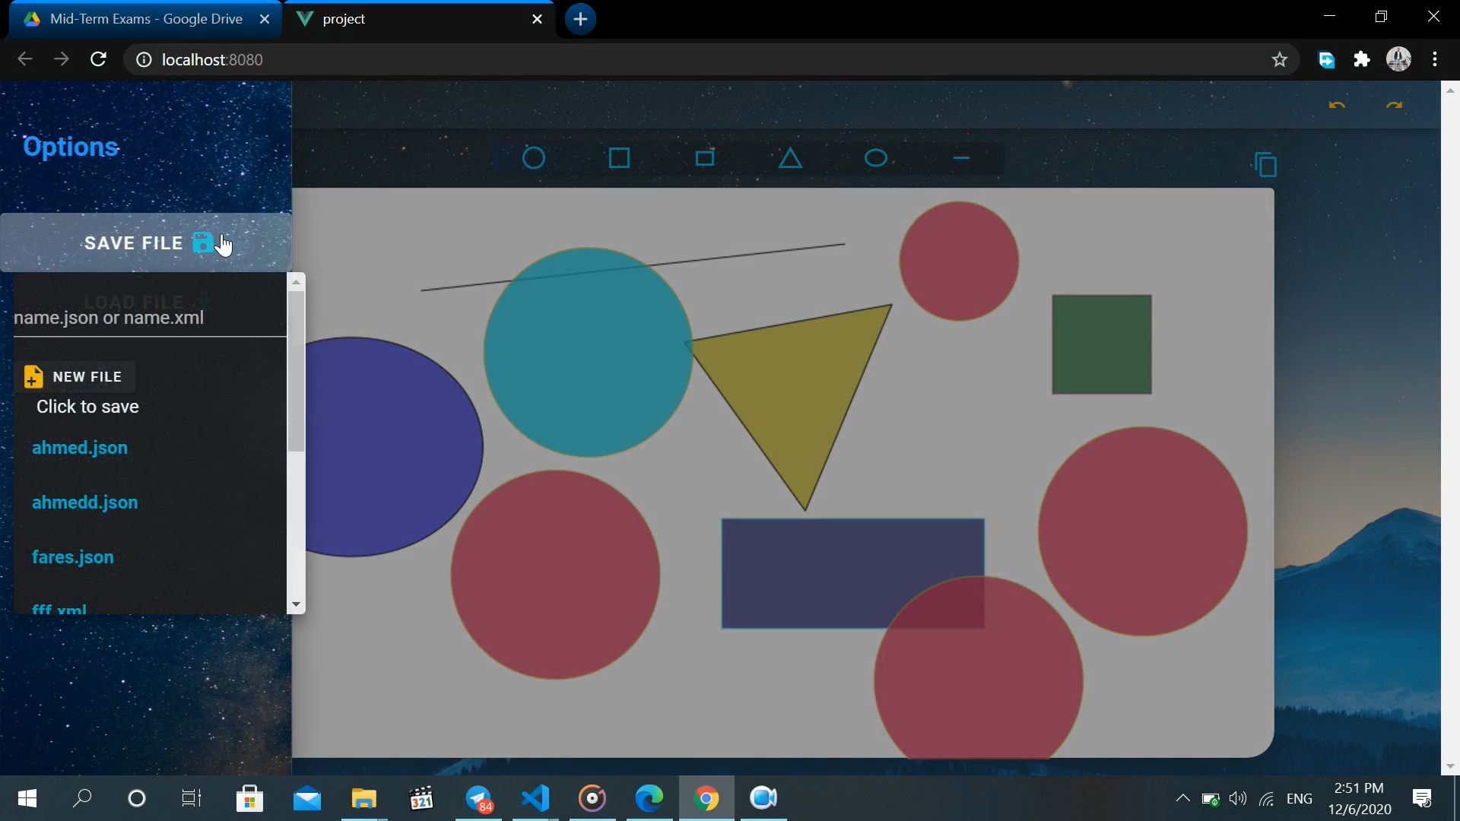Open a new browser tab
Viewport: 1460px width, 821px height.
(x=580, y=19)
